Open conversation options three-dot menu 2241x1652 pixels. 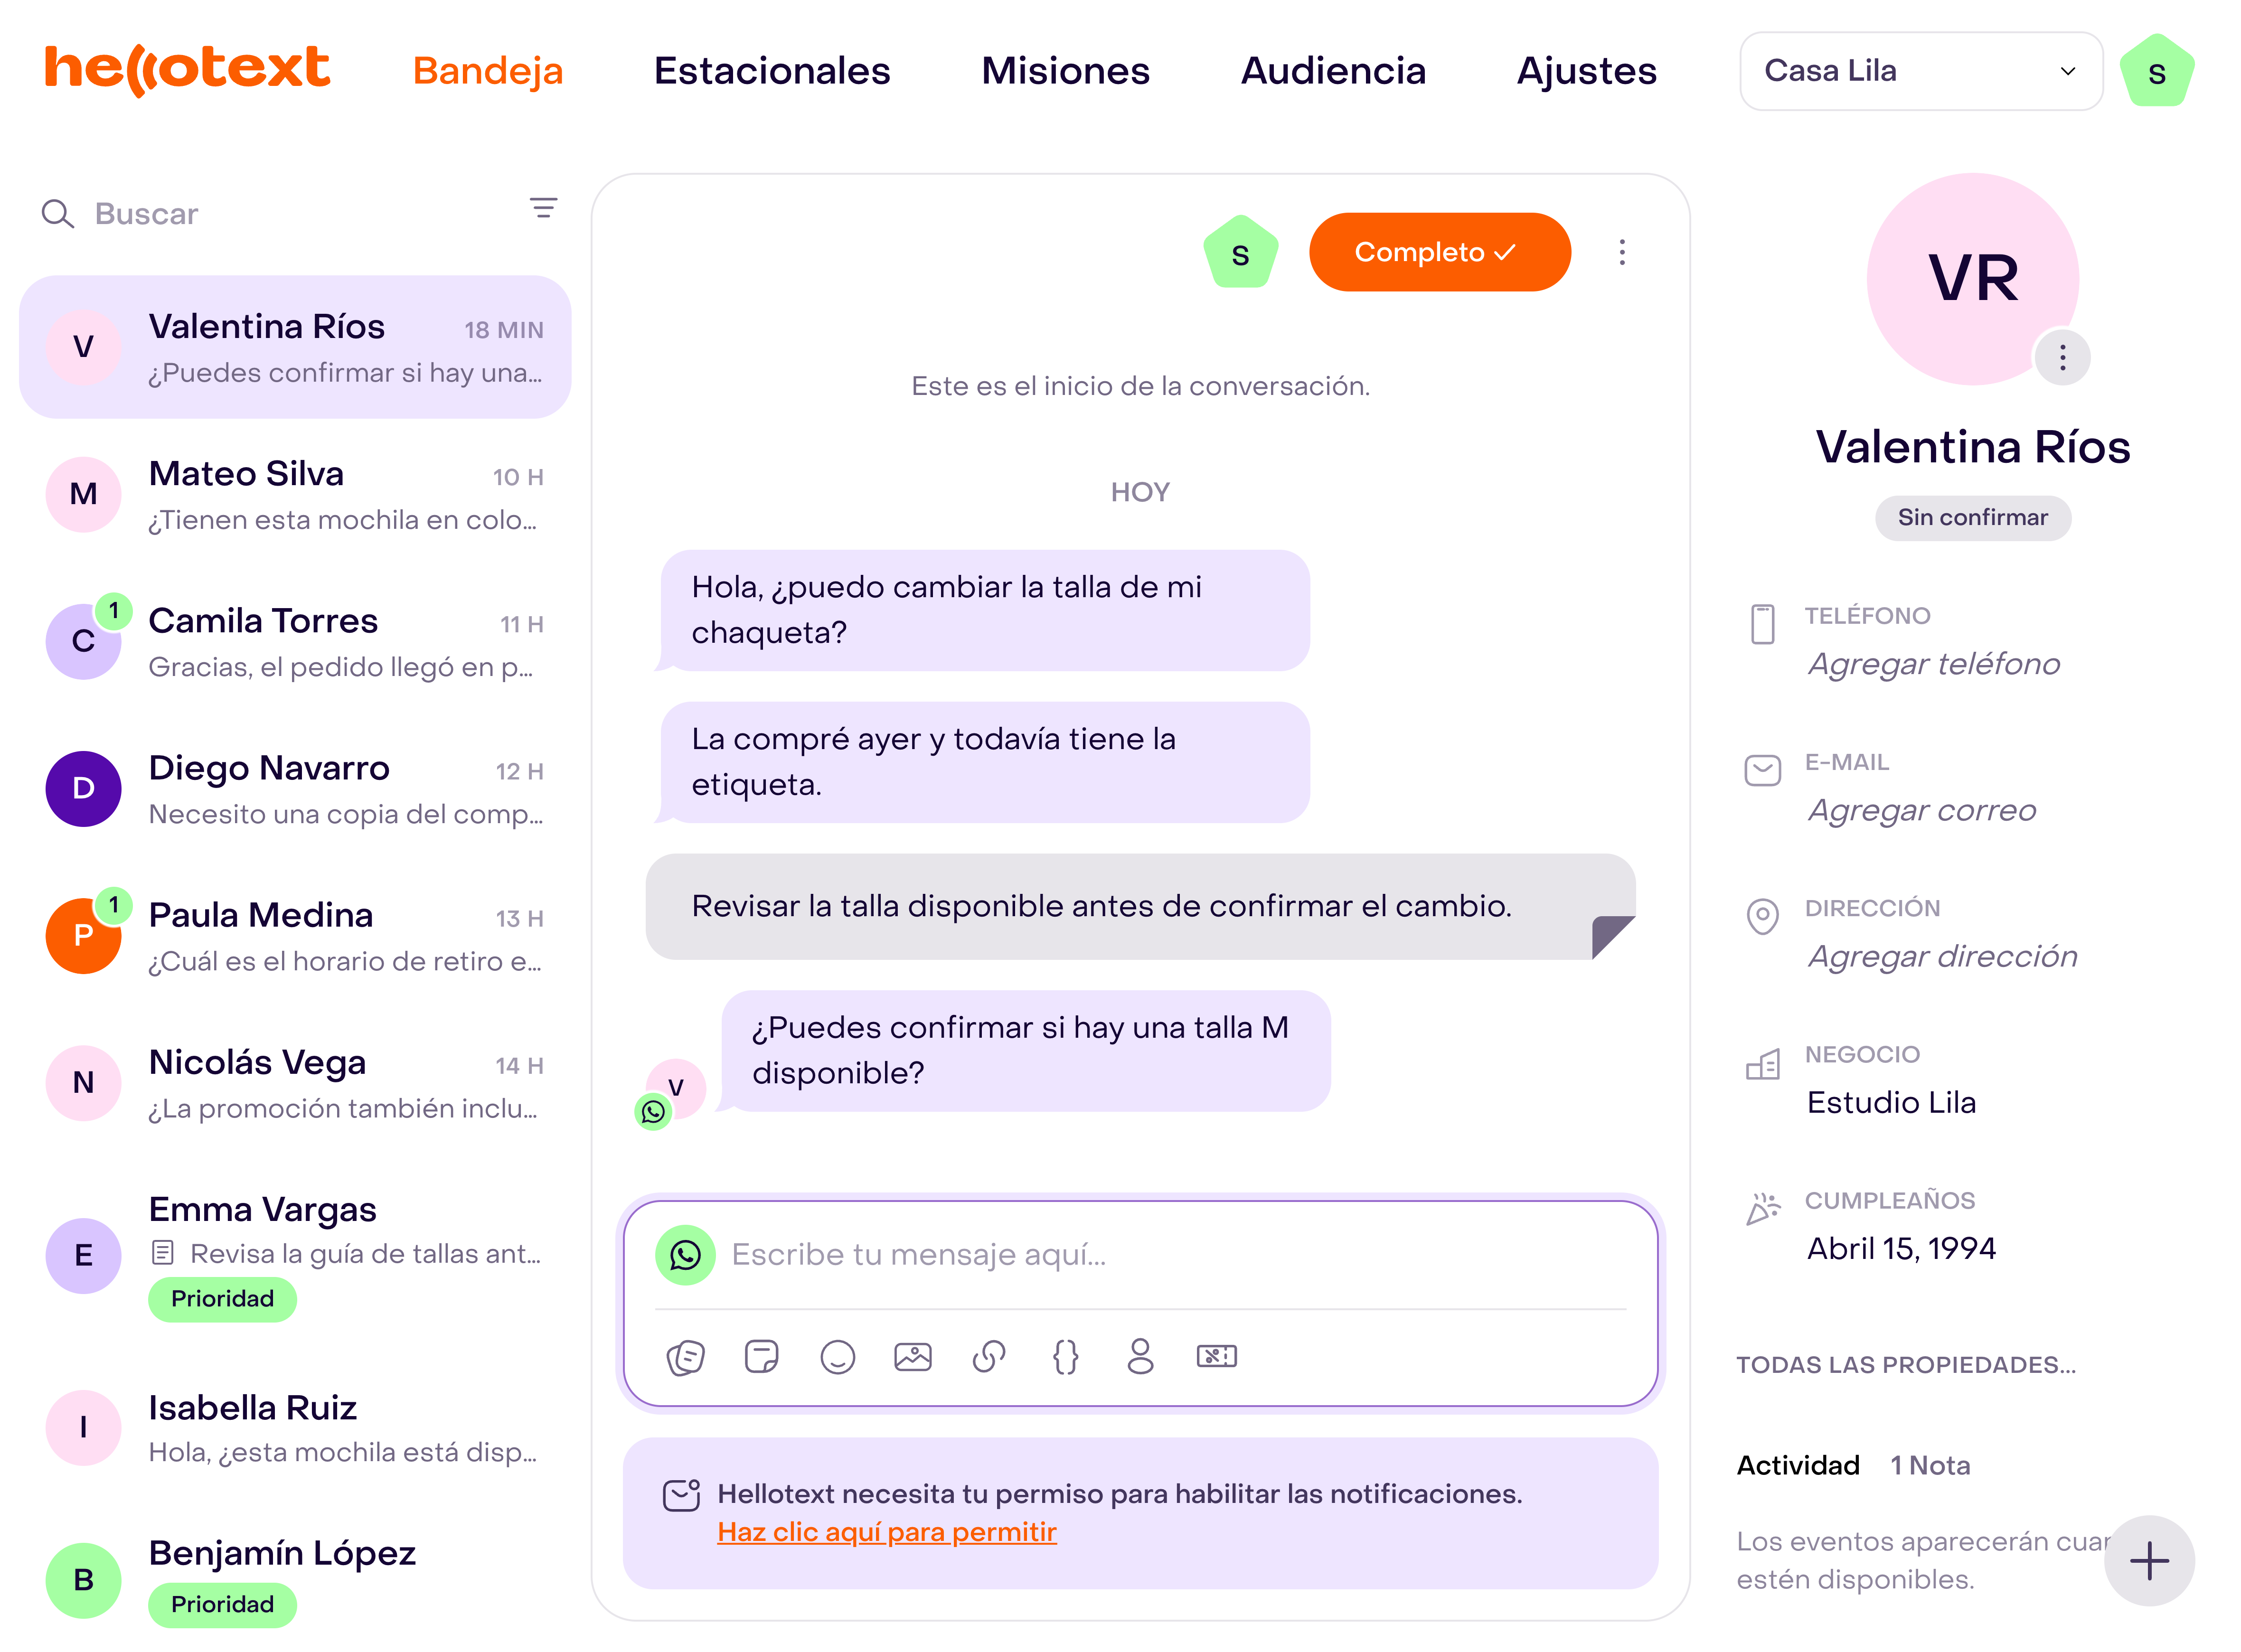click(1623, 252)
